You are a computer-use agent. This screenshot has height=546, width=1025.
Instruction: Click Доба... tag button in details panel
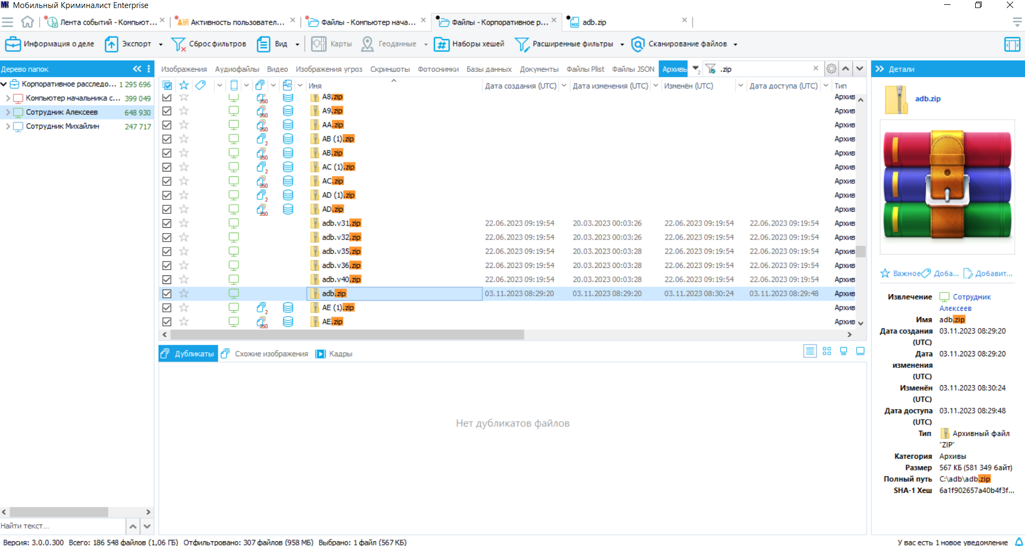coord(941,273)
